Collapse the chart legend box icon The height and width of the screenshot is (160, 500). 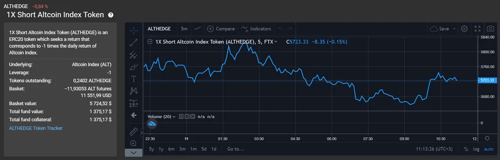150,41
